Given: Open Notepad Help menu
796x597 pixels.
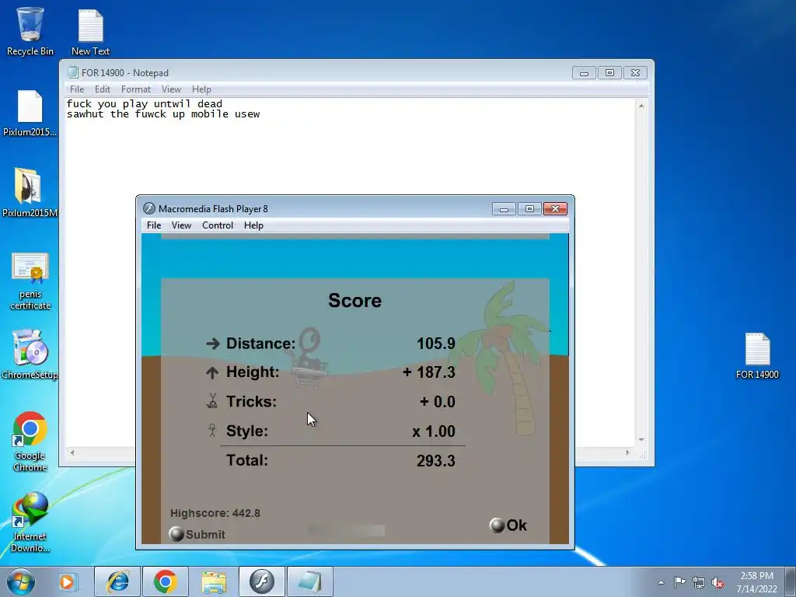Looking at the screenshot, I should (x=201, y=89).
